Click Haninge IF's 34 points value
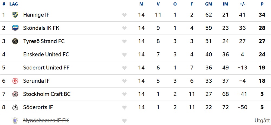The image size is (271, 125). 262,15
